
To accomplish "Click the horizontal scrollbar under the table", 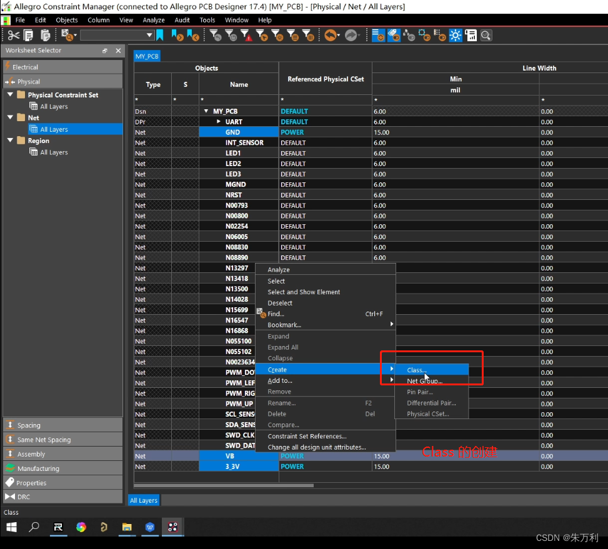I will [x=224, y=485].
